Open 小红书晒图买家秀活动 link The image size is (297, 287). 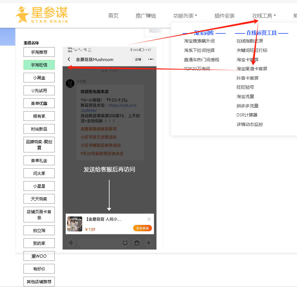click(100, 145)
